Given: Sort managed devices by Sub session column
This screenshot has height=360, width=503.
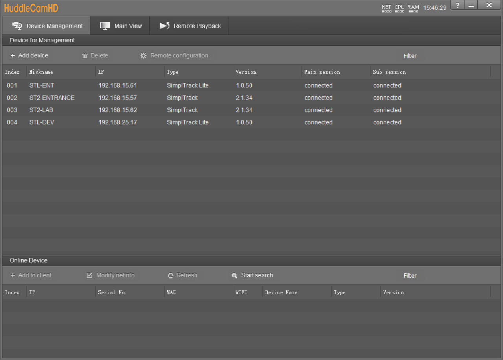Looking at the screenshot, I should pos(430,72).
